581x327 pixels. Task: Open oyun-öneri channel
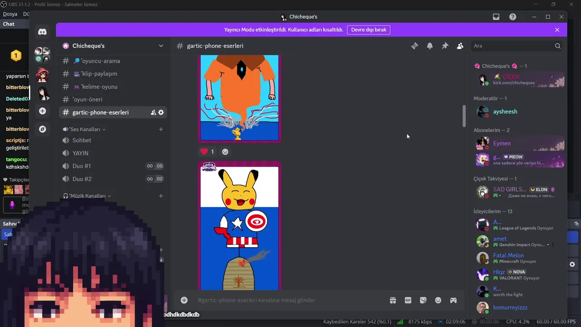pyautogui.click(x=113, y=99)
